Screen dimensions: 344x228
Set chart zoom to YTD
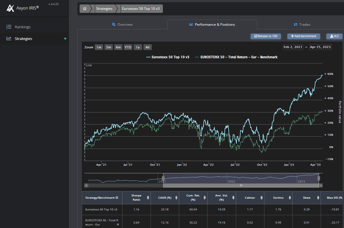pos(128,47)
